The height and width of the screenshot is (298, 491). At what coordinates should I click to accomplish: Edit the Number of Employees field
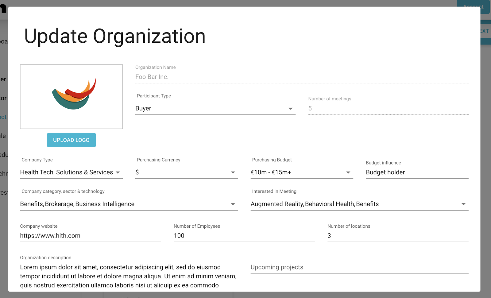click(244, 236)
